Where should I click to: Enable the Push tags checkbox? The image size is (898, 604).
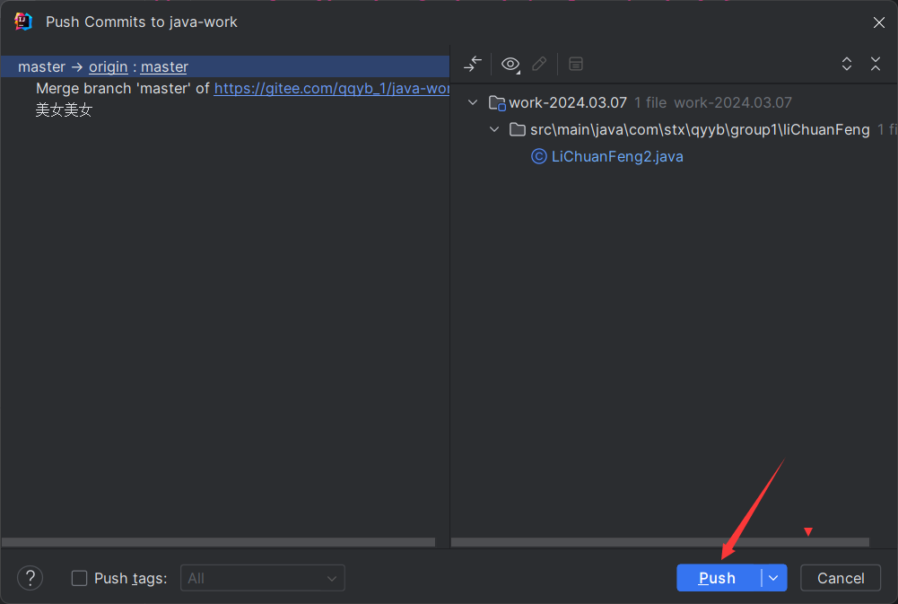(x=79, y=578)
